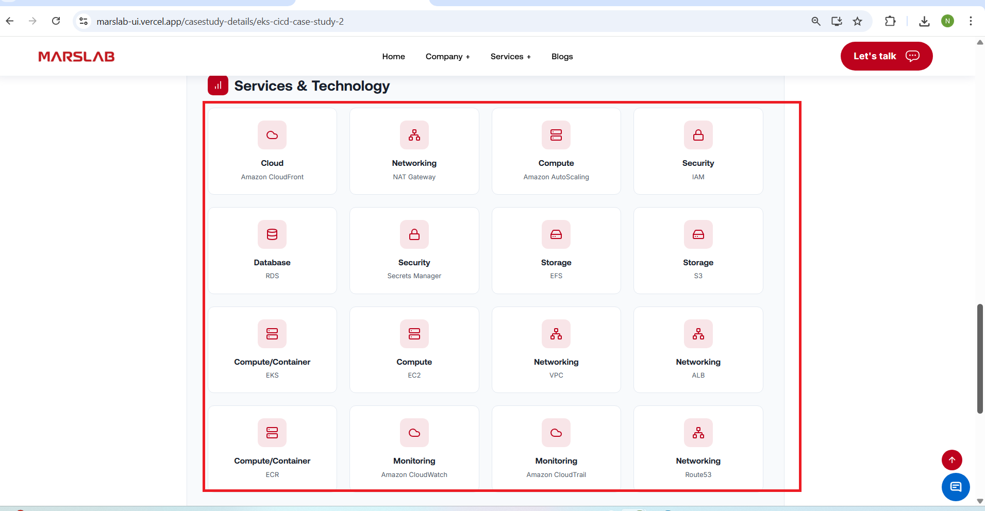Click the IAM security lock icon

pyautogui.click(x=698, y=135)
